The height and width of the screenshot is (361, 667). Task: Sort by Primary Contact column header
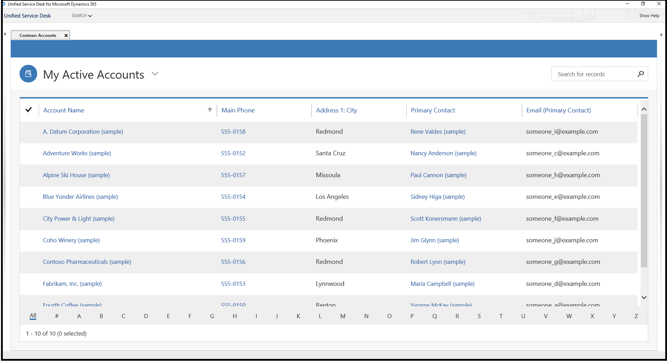(433, 110)
